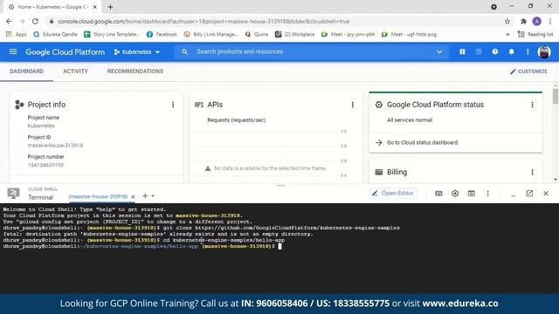The image size is (559, 314).
Task: Click inside the terminal at the prompt
Action: point(279,246)
